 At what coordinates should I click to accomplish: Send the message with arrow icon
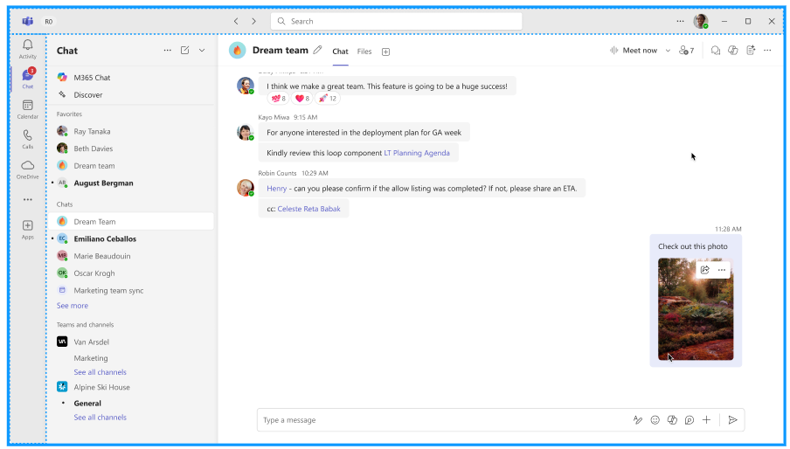coord(733,420)
